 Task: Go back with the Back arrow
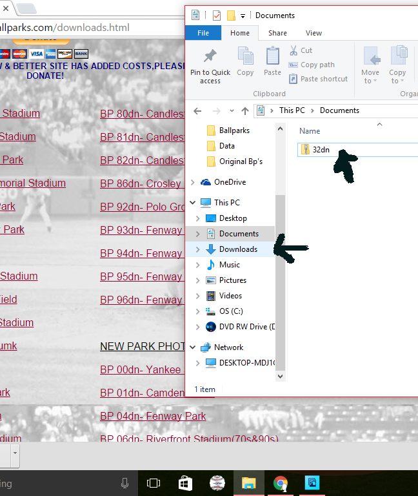click(197, 110)
